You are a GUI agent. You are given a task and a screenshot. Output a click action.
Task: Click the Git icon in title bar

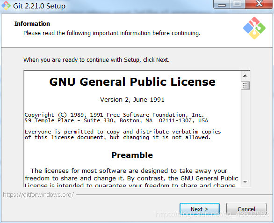click(6, 6)
